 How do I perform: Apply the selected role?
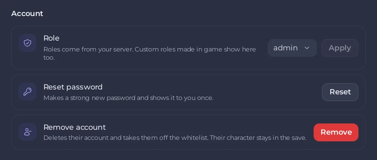click(x=340, y=48)
